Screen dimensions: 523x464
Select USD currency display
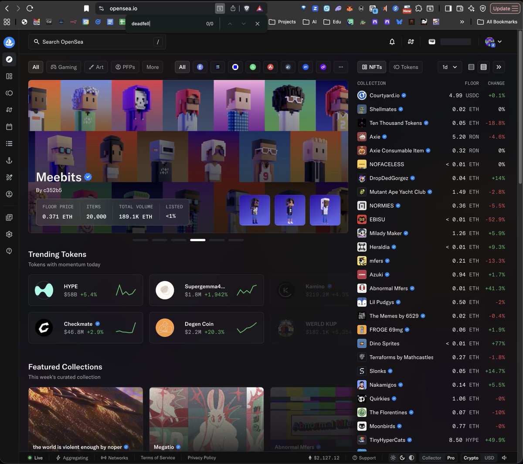489,458
